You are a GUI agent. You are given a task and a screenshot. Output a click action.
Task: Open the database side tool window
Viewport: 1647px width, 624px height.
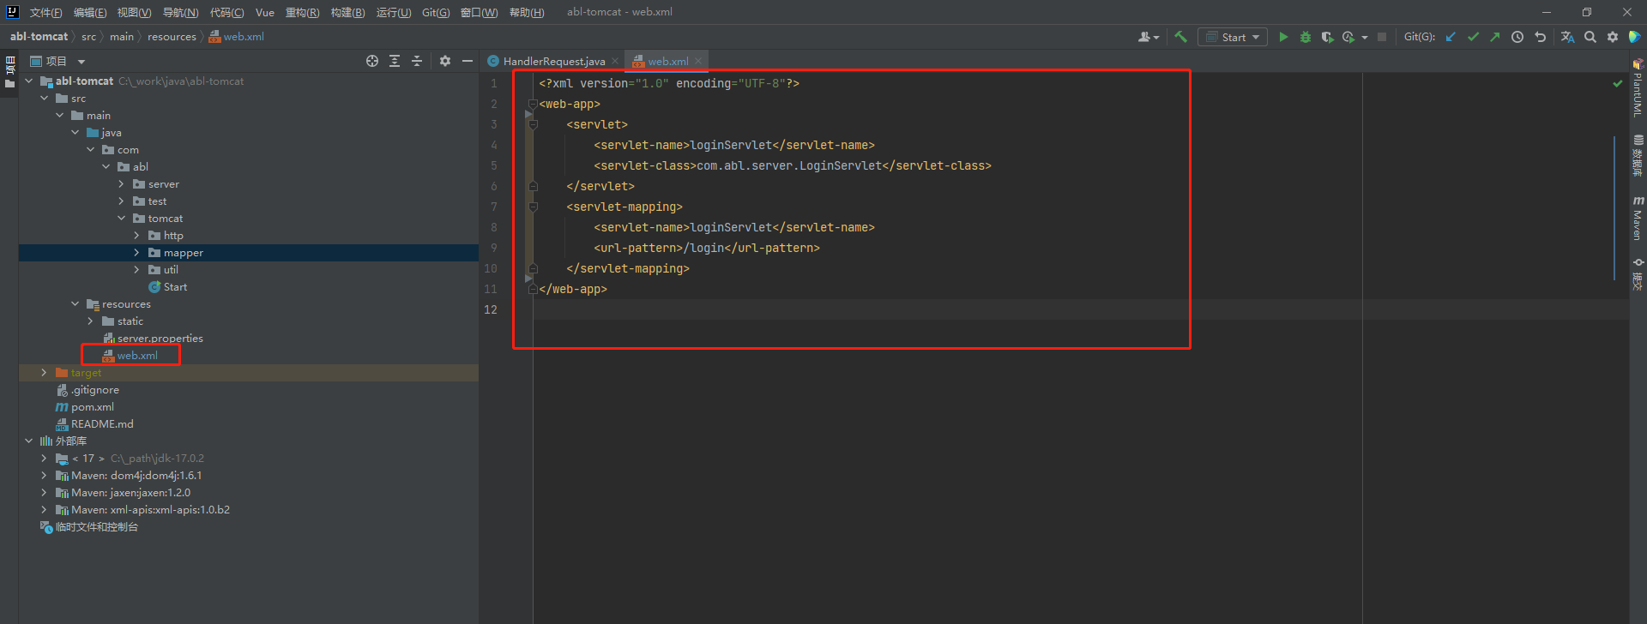click(1638, 155)
